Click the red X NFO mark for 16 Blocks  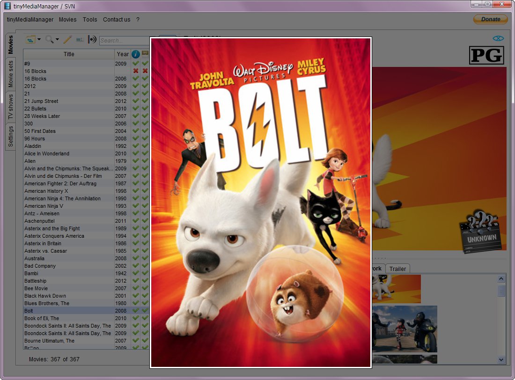click(x=136, y=71)
